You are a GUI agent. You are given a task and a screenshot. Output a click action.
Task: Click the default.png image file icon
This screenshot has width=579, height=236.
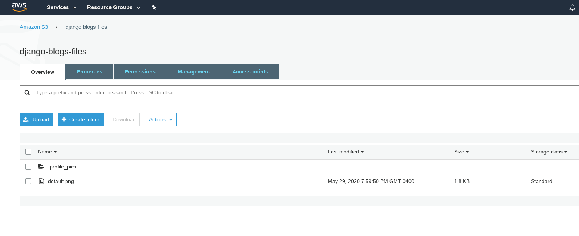click(41, 181)
